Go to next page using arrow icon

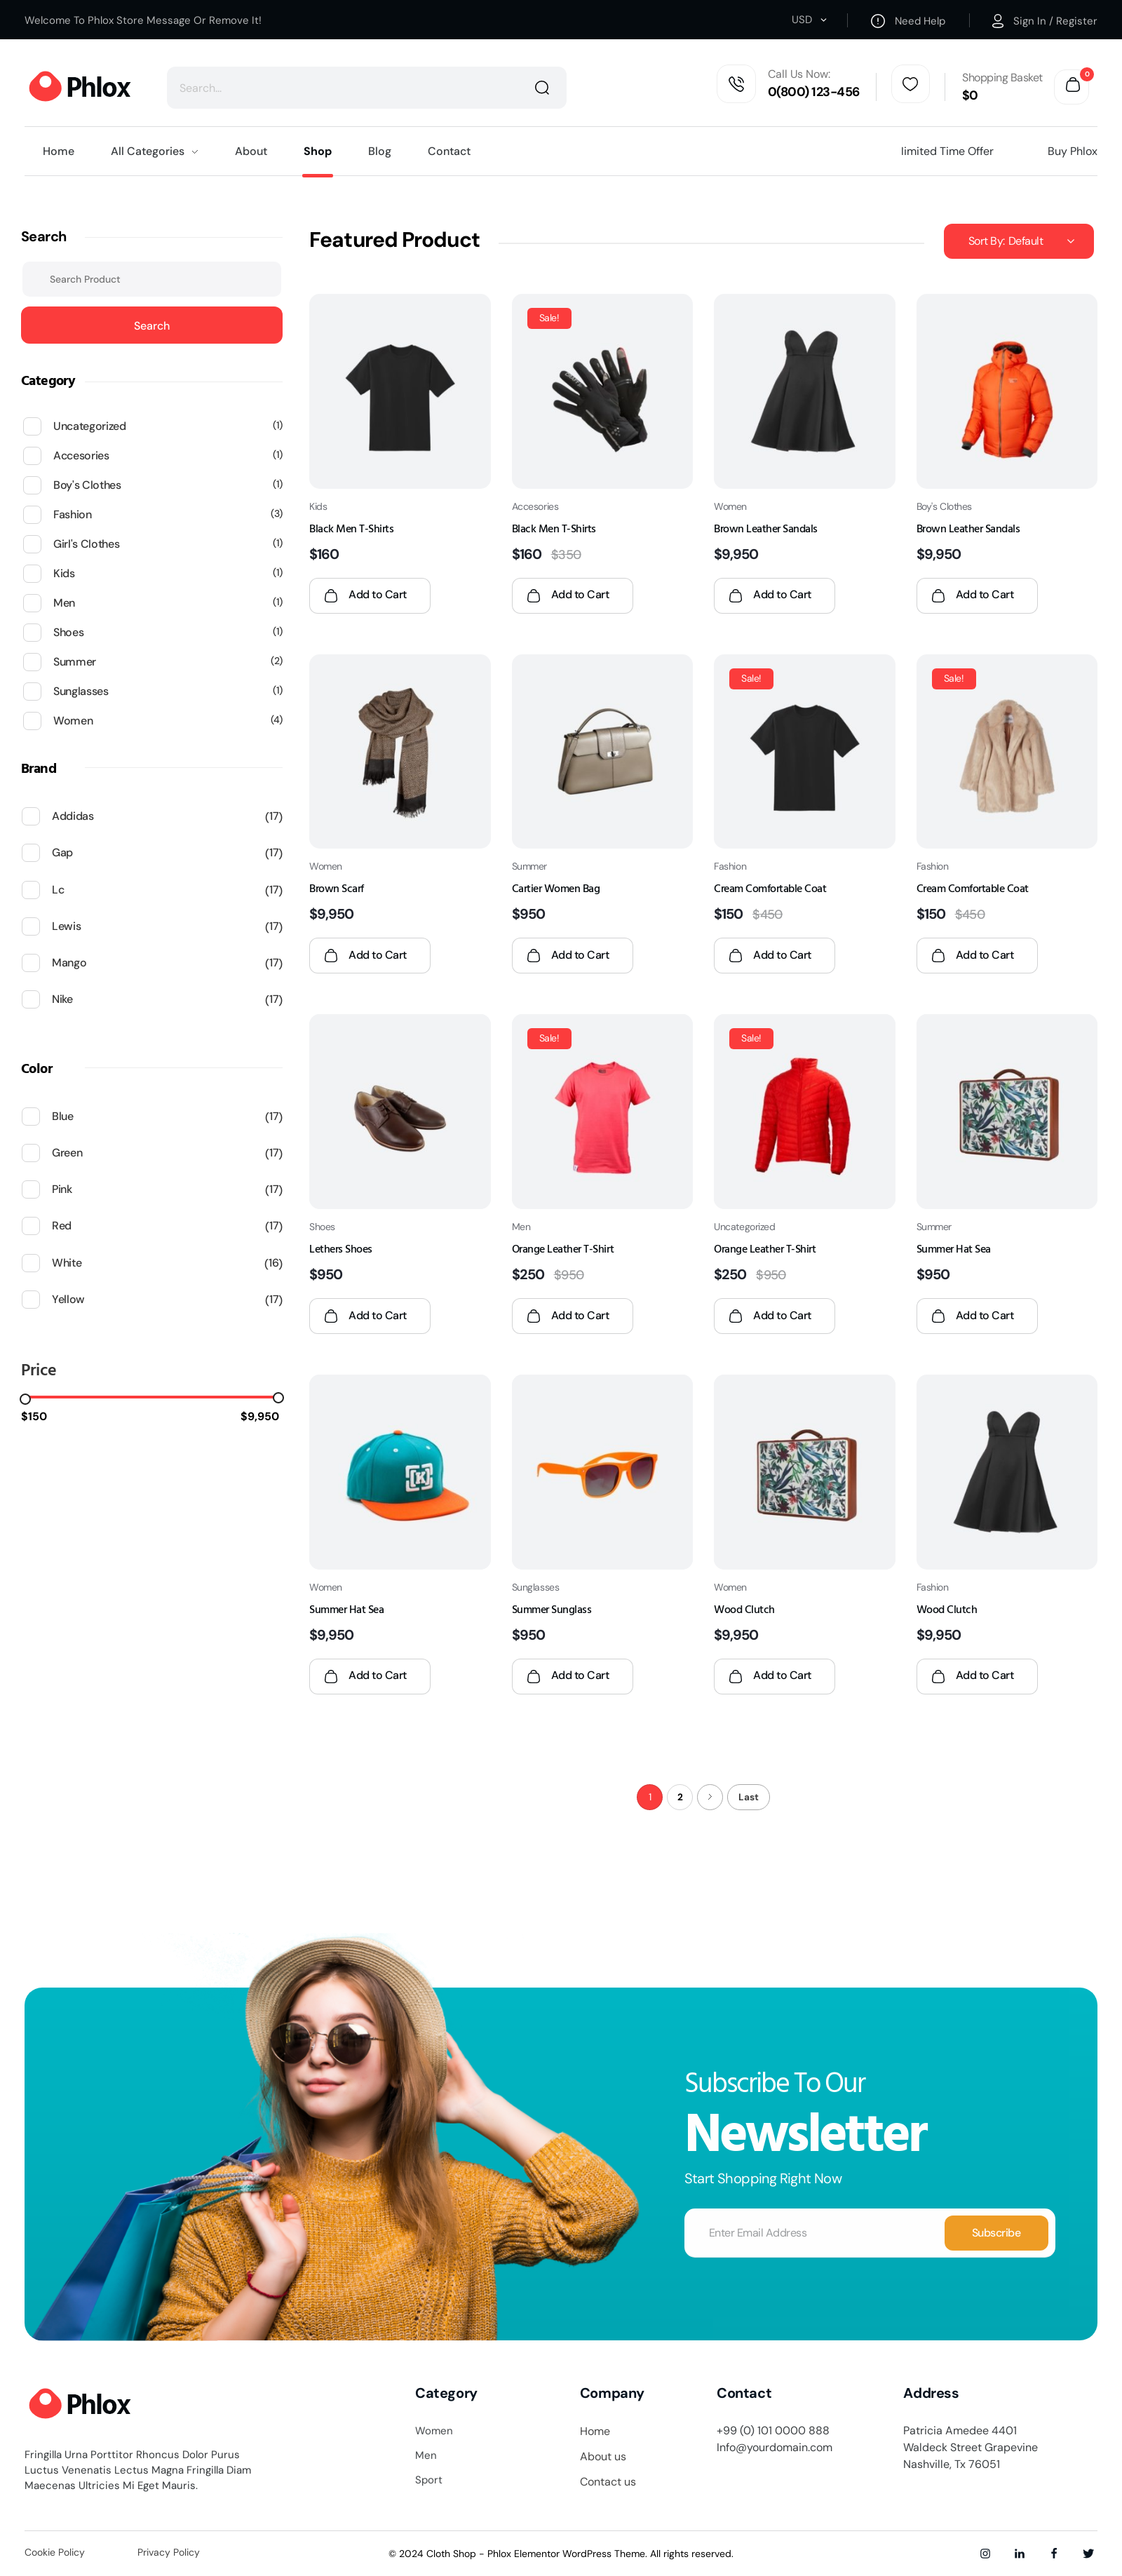709,1797
